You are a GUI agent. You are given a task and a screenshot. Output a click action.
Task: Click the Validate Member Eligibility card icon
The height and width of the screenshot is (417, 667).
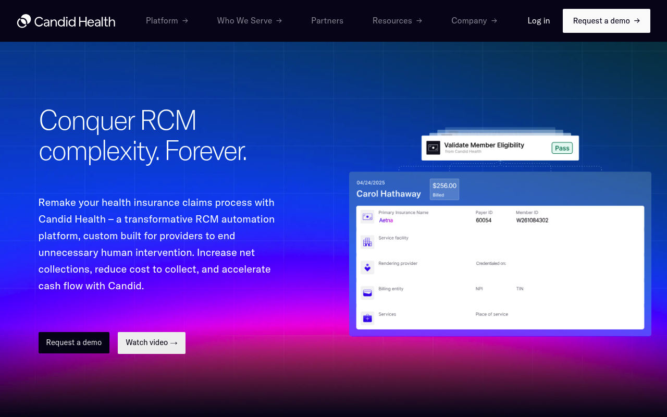(433, 148)
